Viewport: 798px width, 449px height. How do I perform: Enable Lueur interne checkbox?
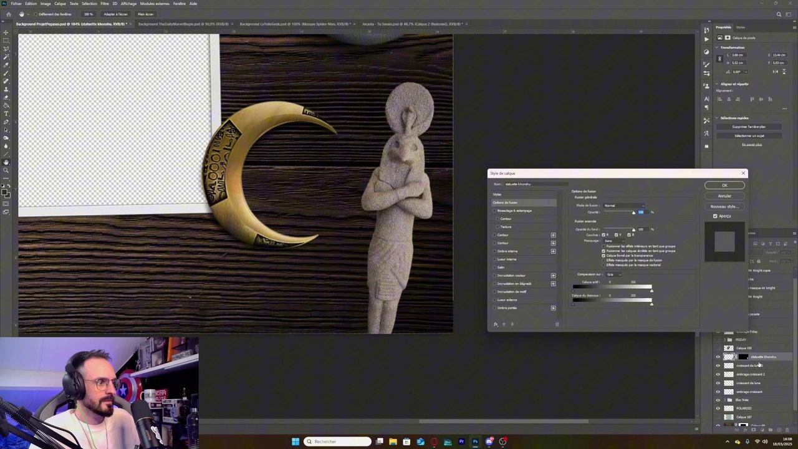494,259
